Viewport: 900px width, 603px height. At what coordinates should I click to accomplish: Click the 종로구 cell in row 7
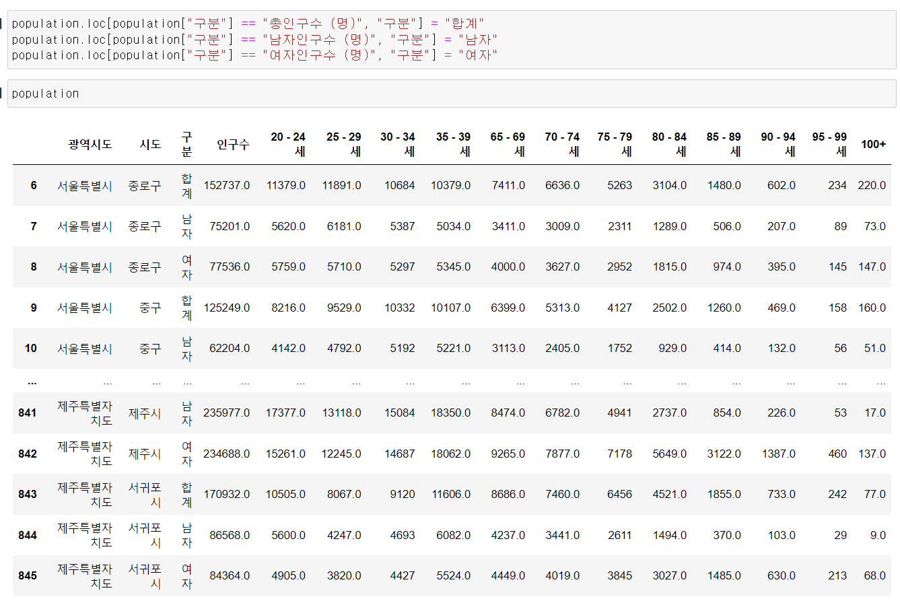click(145, 226)
